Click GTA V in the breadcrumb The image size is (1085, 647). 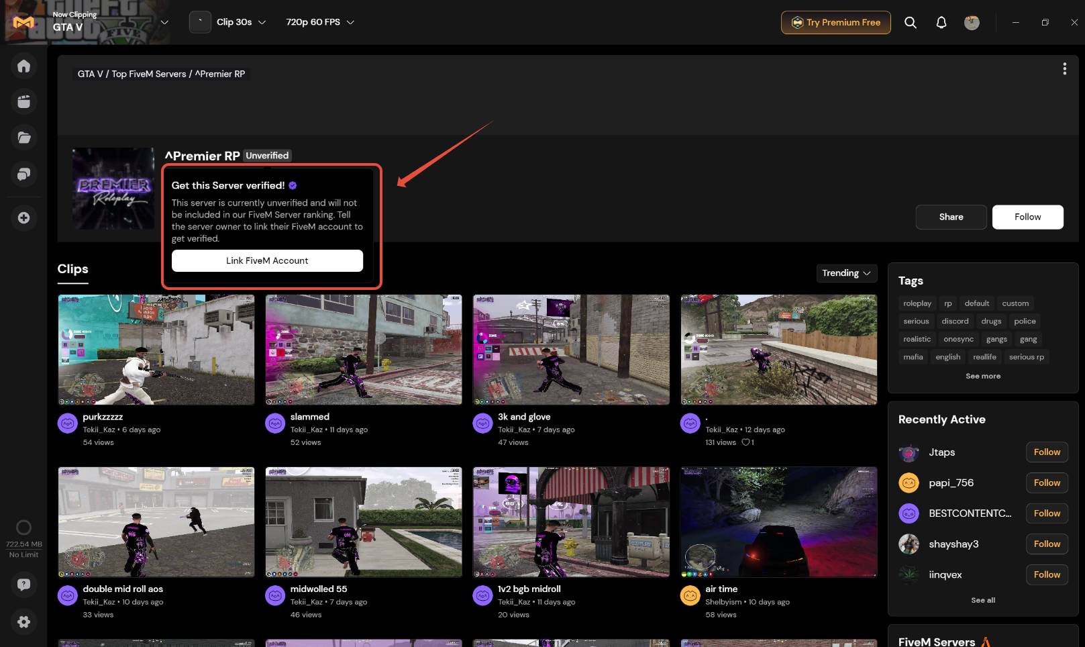coord(91,74)
